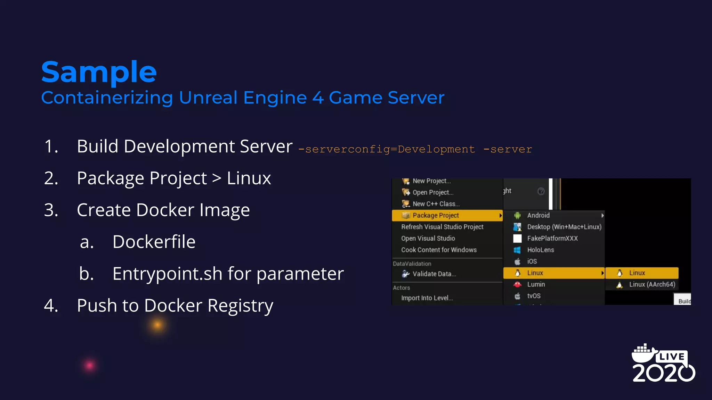
Task: Click the DockerCon Live 2020 logo
Action: pyautogui.click(x=663, y=363)
